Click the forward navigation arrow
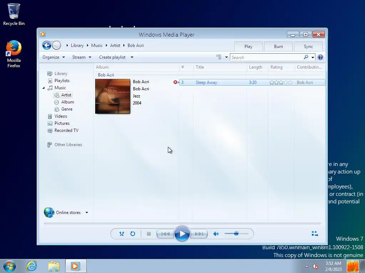 (x=57, y=45)
